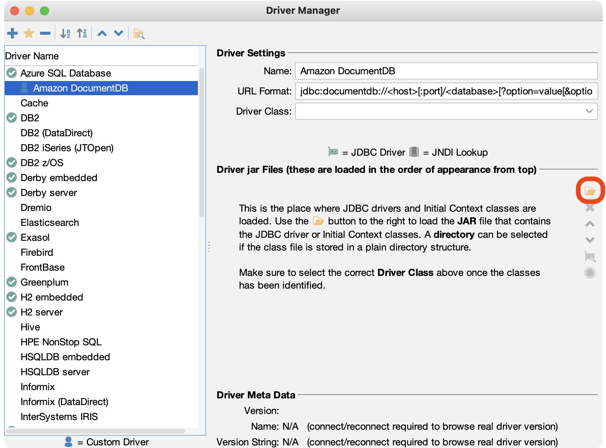Click green check icon beside DB2 z/OS
This screenshot has width=606, height=448.
[x=12, y=162]
